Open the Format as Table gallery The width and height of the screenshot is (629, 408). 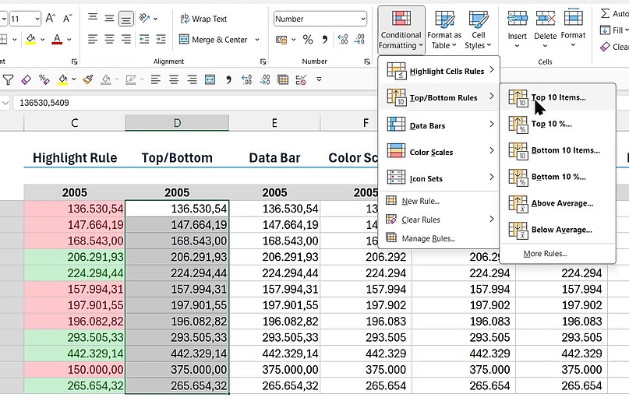coord(444,30)
